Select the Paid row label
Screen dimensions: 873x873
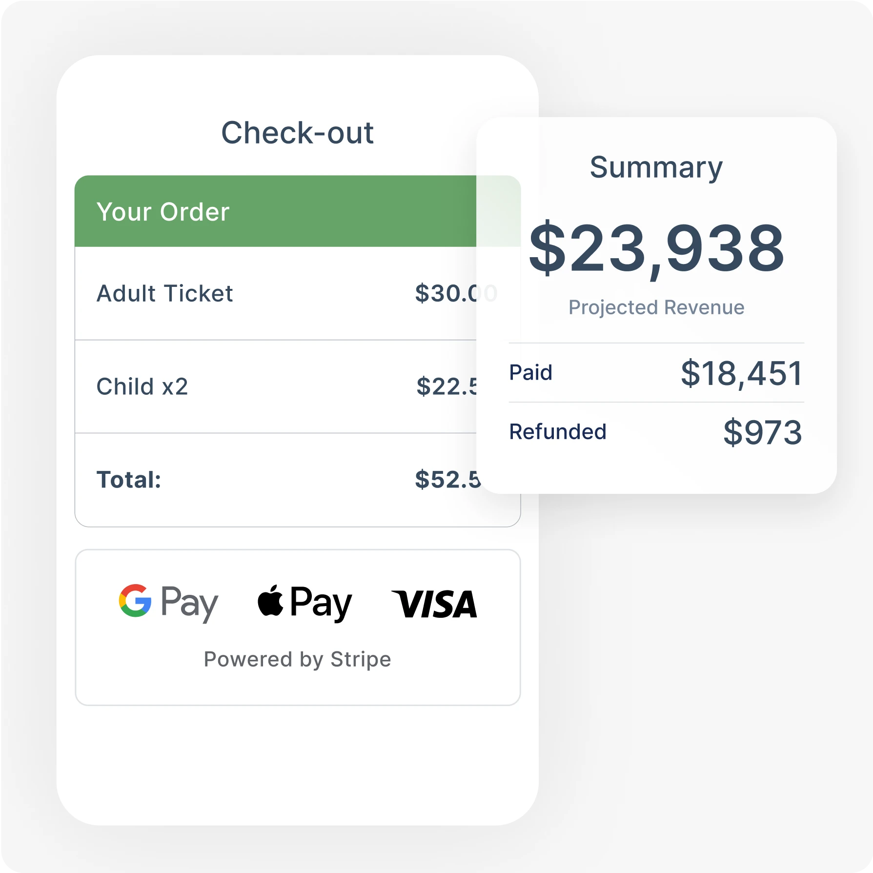tap(530, 372)
